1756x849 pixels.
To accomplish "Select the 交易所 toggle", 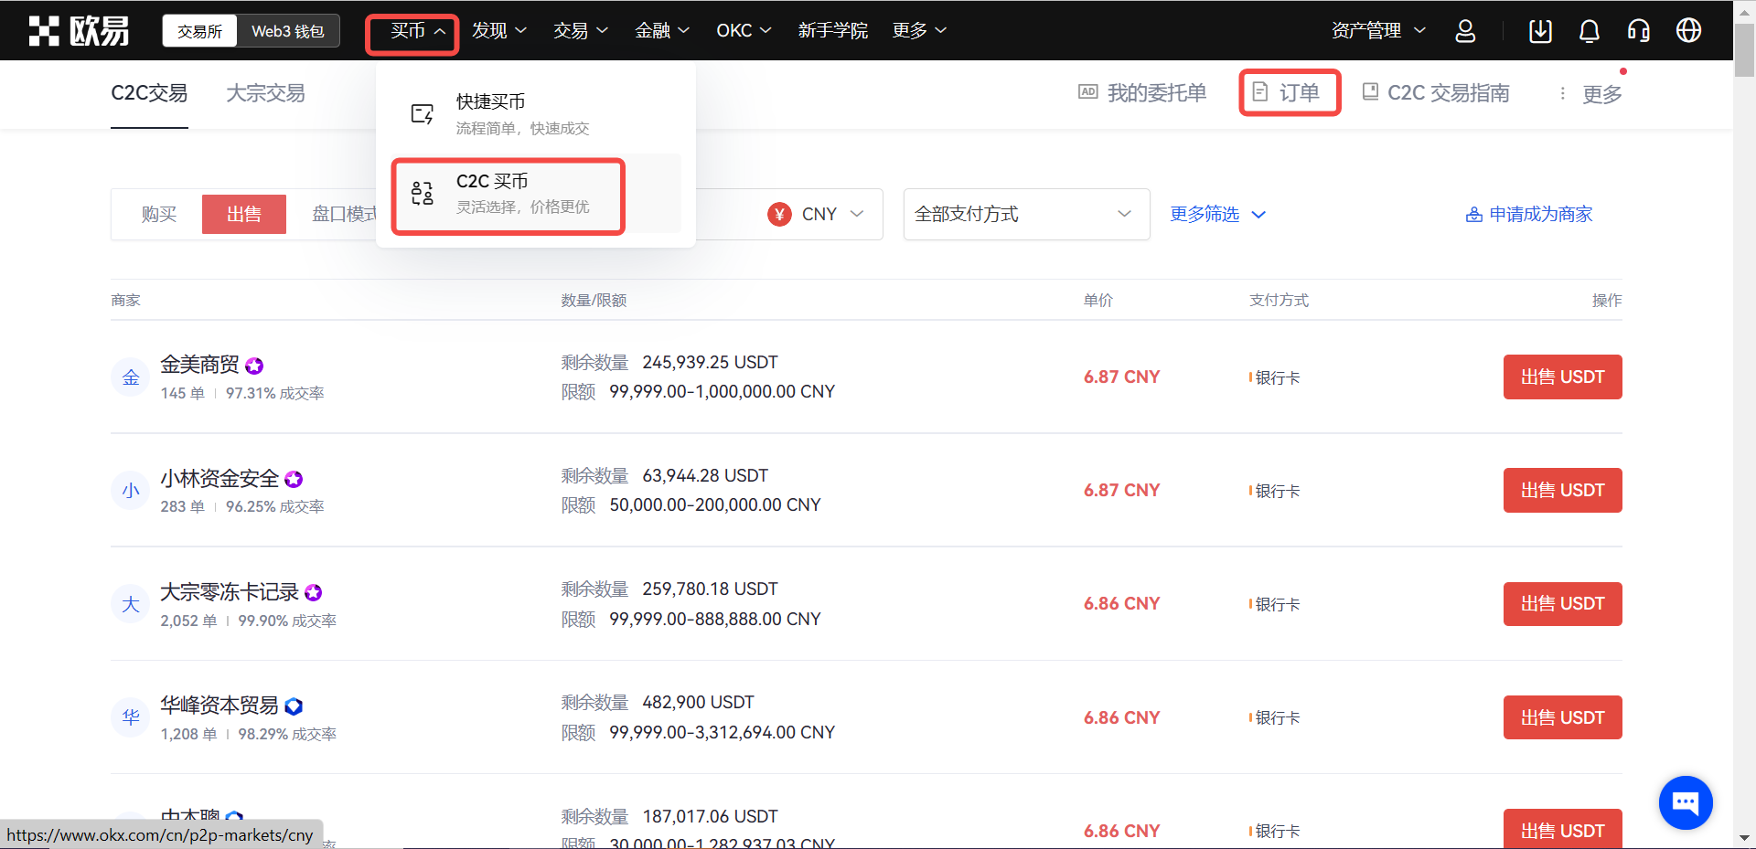I will [x=199, y=31].
